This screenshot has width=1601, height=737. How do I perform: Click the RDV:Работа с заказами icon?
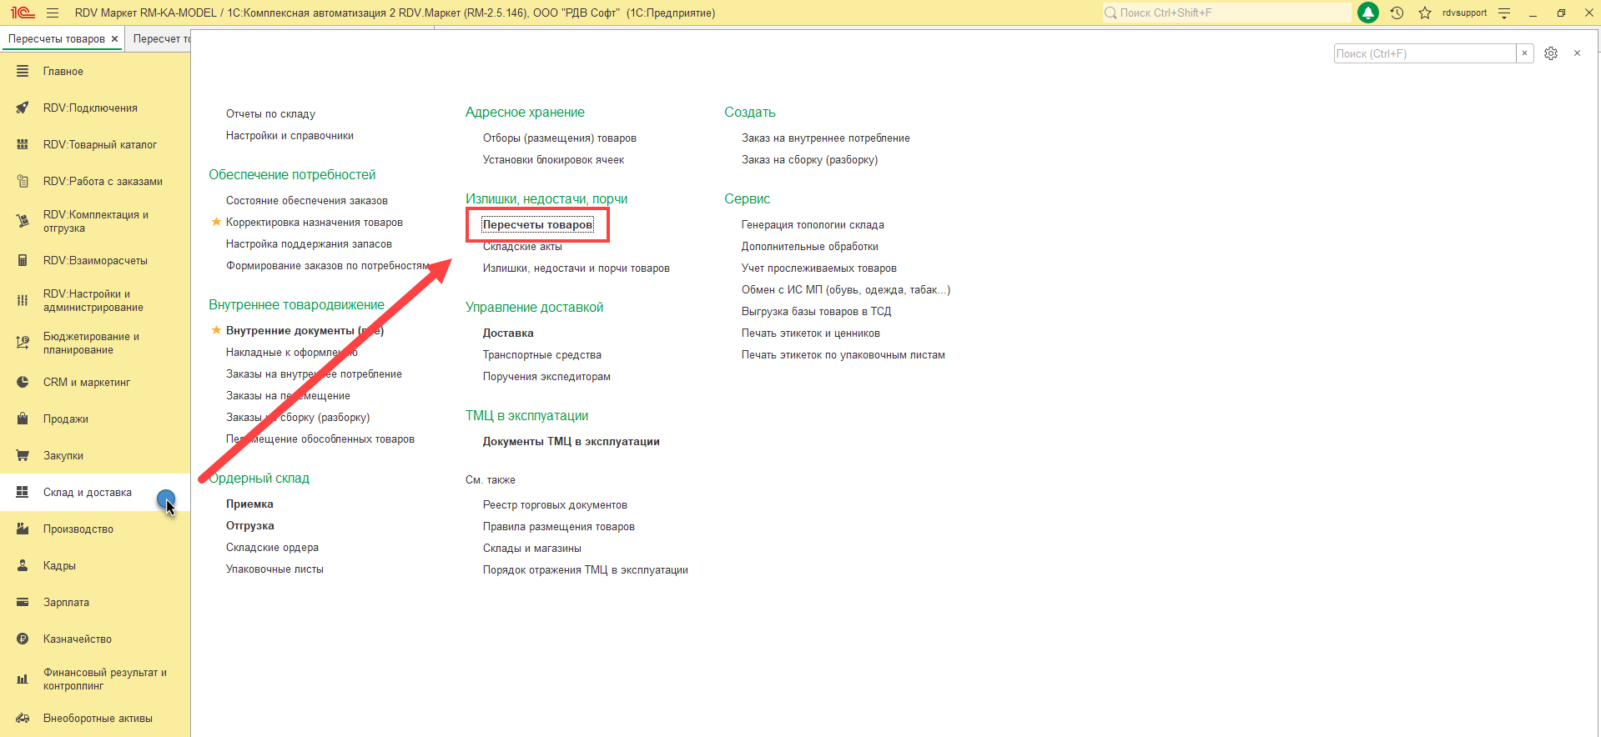23,182
